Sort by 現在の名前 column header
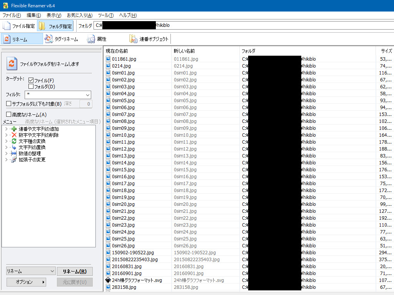Screen dimensions: 394x295 [137, 51]
